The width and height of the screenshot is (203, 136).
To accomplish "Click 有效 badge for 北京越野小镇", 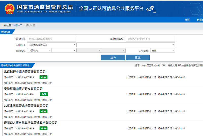I will [43, 77].
